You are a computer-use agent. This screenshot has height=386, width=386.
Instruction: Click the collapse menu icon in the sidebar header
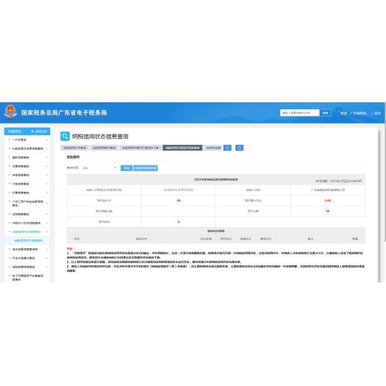pos(40,131)
